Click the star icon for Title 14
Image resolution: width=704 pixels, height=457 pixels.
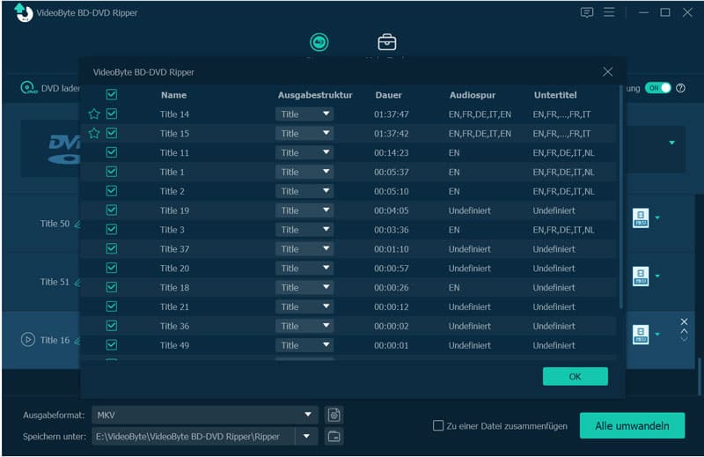(94, 114)
